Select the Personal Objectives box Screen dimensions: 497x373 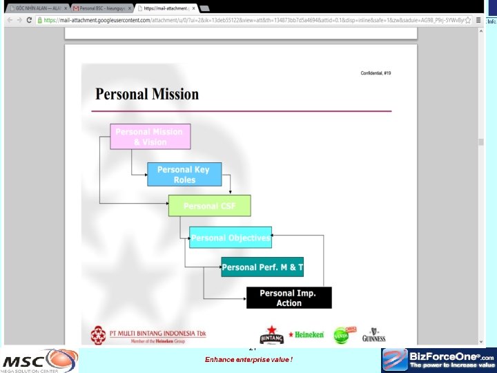point(231,237)
